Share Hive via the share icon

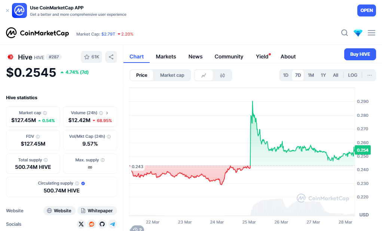[x=111, y=57]
